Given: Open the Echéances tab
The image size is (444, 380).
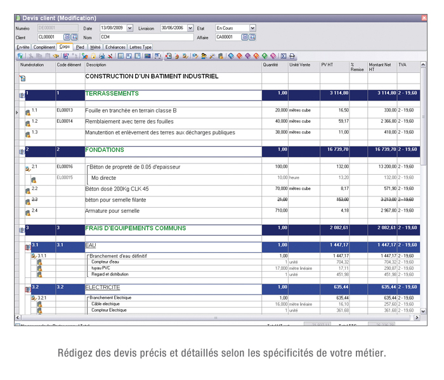Looking at the screenshot, I should click(115, 47).
